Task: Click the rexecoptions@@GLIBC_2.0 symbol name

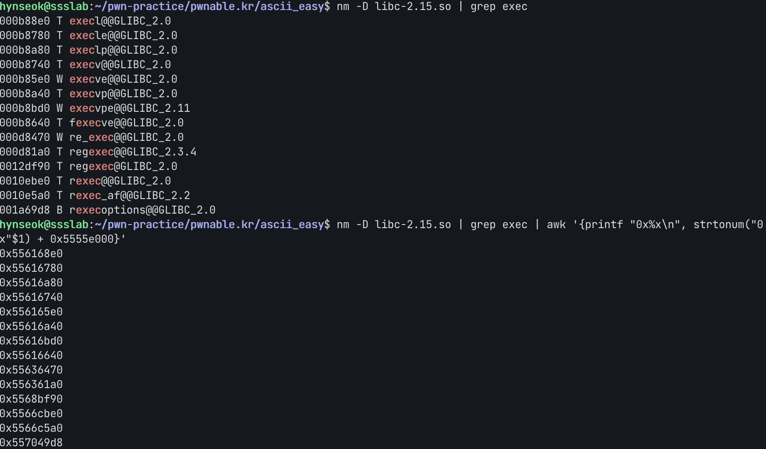Action: (x=142, y=210)
